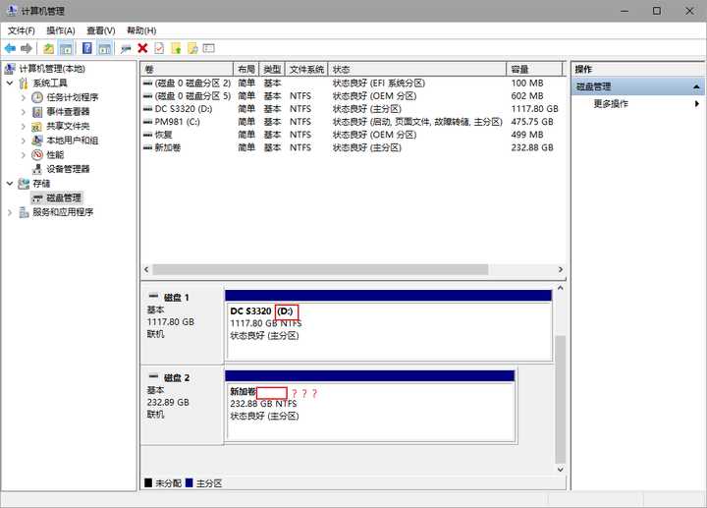
Task: Click the 磁盘 1 disk label panel
Action: [x=182, y=323]
